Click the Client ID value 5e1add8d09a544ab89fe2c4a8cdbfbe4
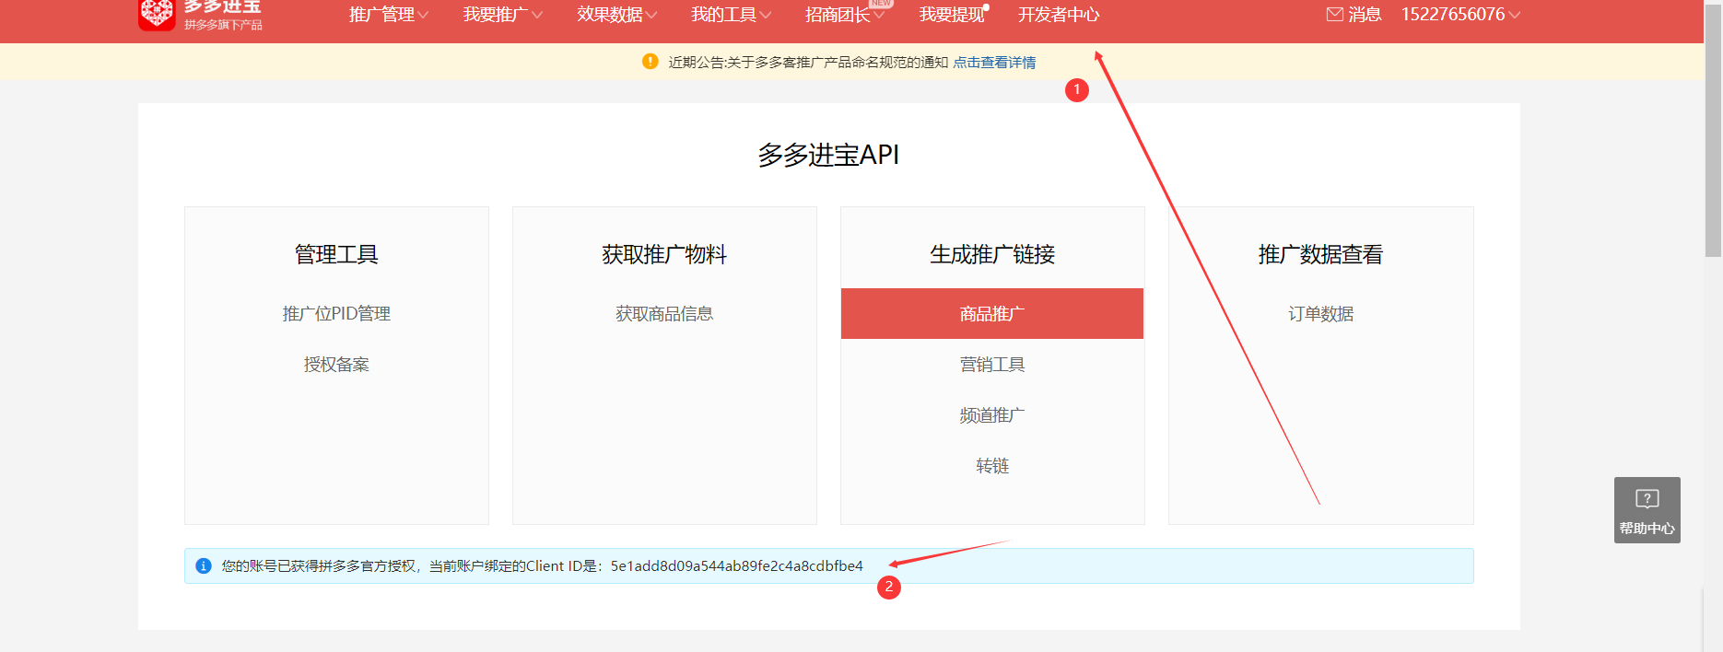 [737, 566]
